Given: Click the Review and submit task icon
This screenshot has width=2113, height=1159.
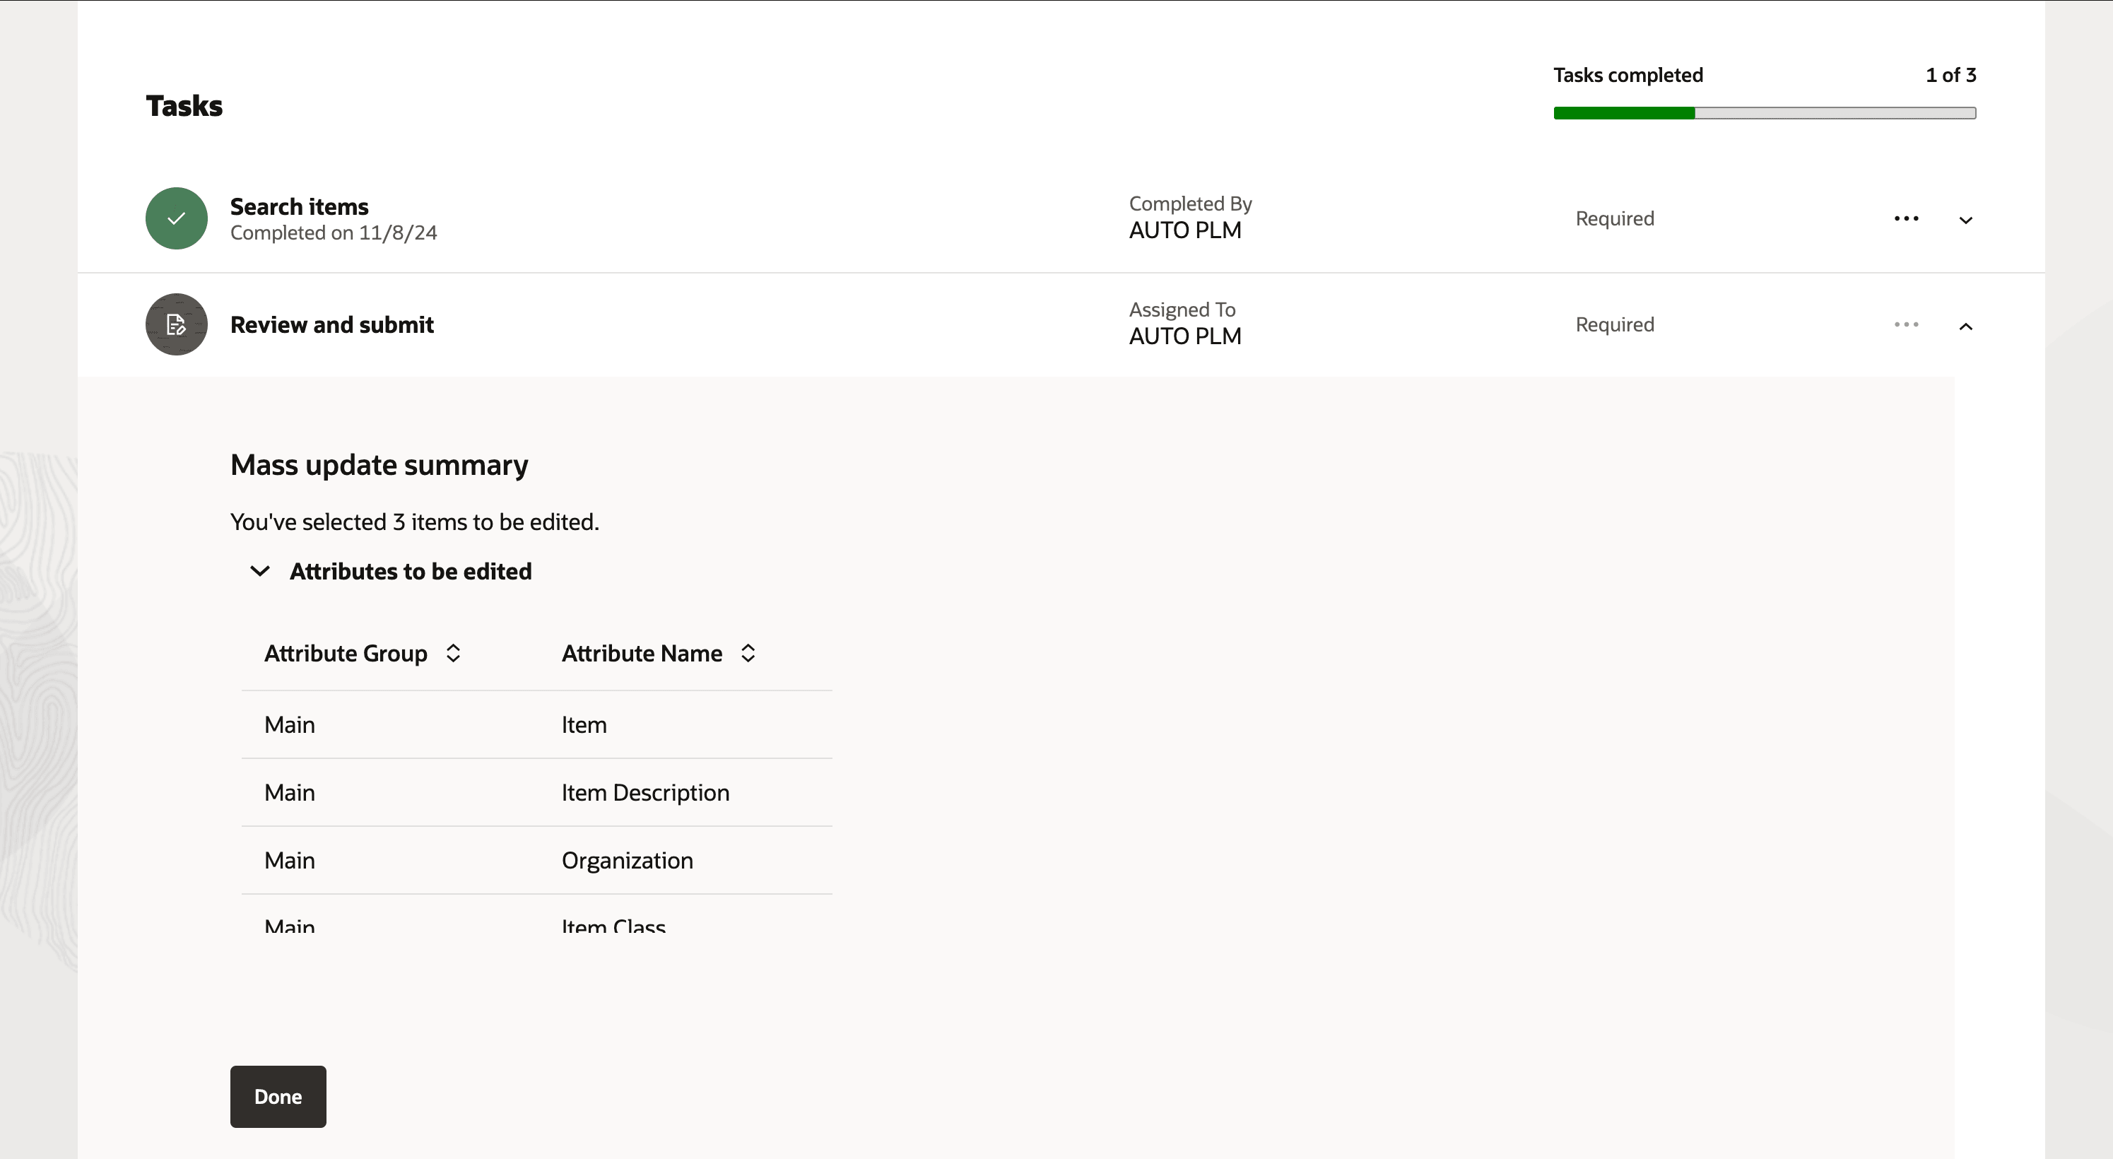Looking at the screenshot, I should pos(177,324).
